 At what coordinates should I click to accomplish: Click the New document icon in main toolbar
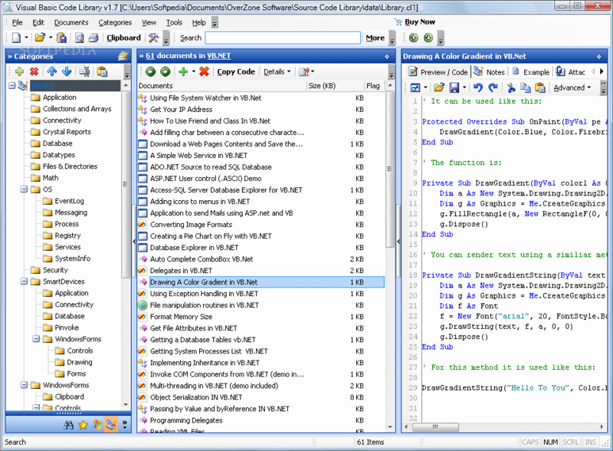point(16,38)
